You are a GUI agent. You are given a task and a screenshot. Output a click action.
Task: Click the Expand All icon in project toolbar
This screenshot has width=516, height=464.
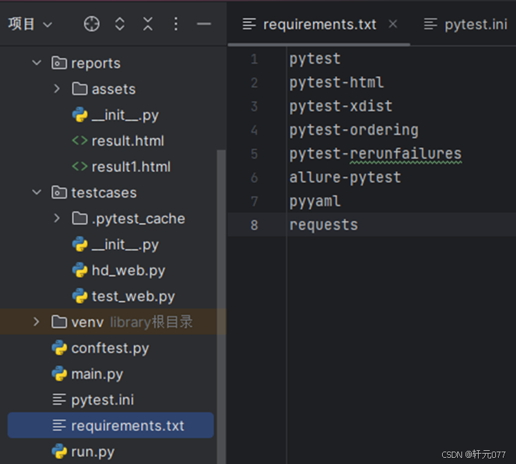pyautogui.click(x=120, y=24)
